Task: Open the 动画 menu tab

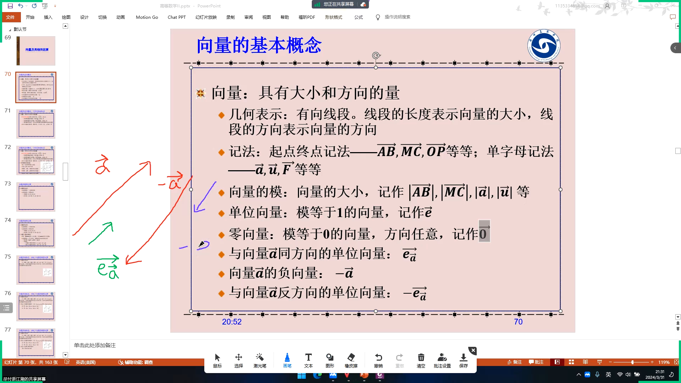Action: coord(121,17)
